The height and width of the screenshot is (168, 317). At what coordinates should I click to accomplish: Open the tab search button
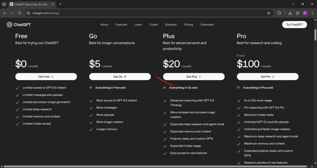[4, 4]
